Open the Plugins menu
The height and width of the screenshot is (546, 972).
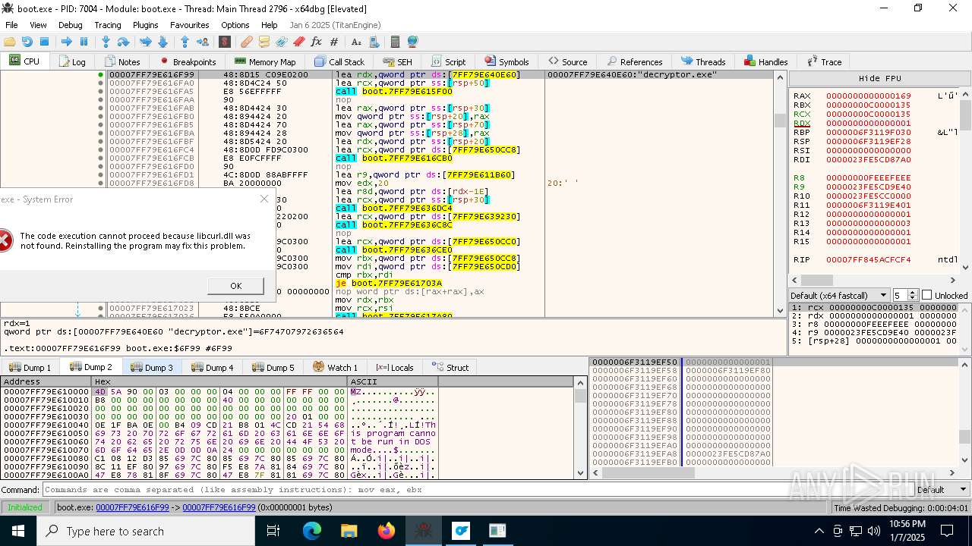(146, 25)
